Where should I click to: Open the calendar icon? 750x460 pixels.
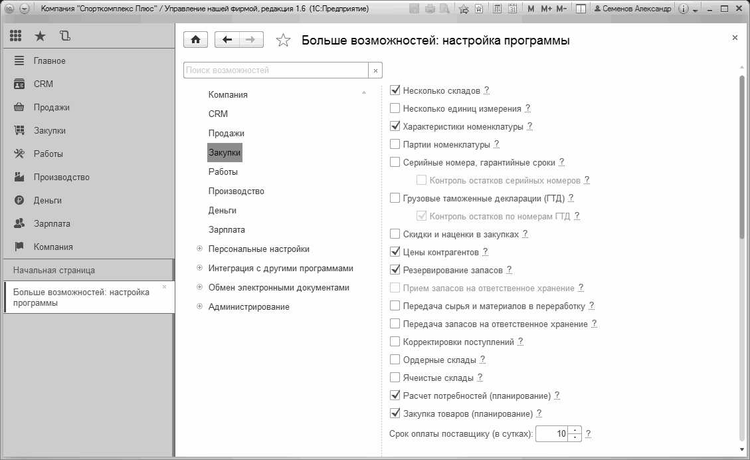512,9
